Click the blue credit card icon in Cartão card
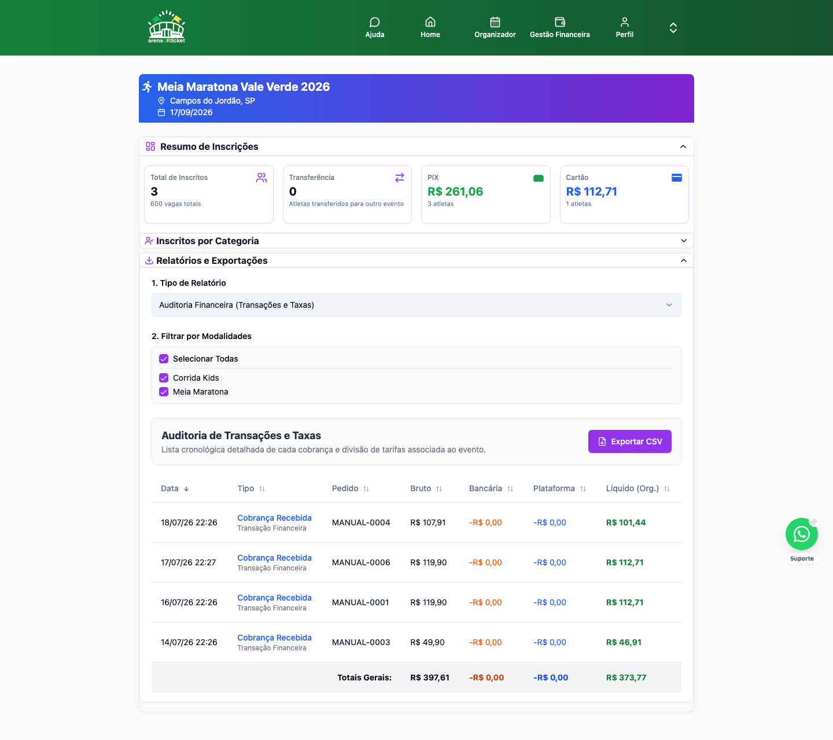833x740 pixels. click(677, 178)
